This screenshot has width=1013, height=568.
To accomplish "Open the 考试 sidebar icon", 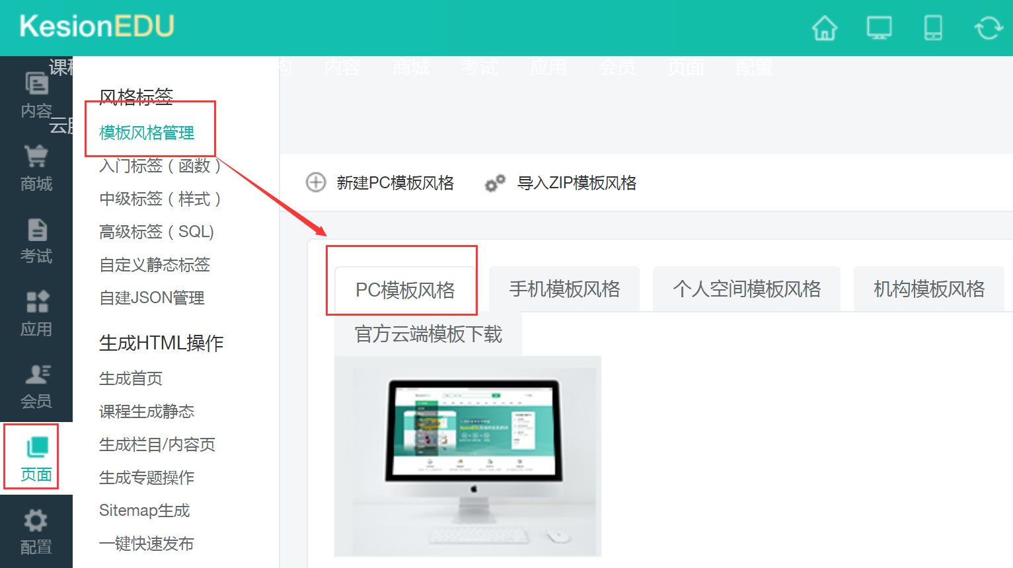I will pyautogui.click(x=36, y=241).
